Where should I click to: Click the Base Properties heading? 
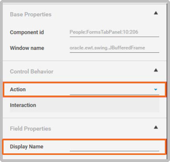click(31, 15)
